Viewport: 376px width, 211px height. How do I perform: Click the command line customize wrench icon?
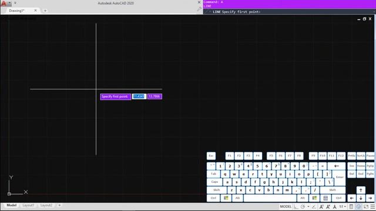click(x=199, y=9)
